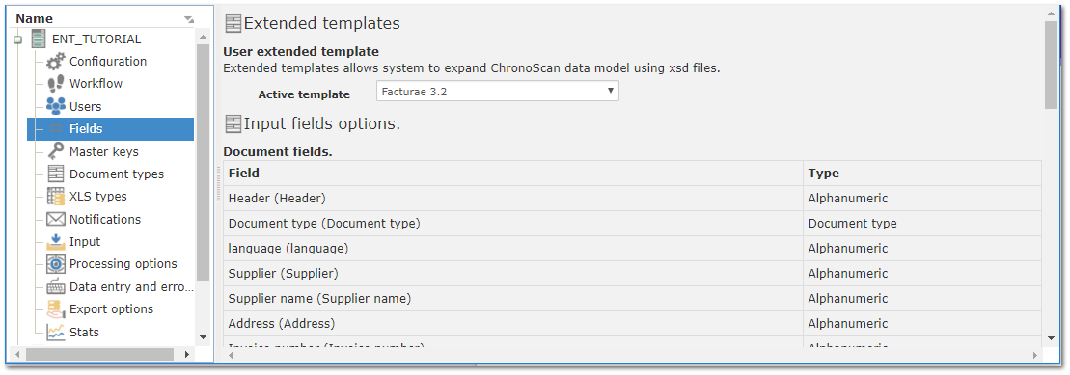Click the Processing options icon

point(56,264)
